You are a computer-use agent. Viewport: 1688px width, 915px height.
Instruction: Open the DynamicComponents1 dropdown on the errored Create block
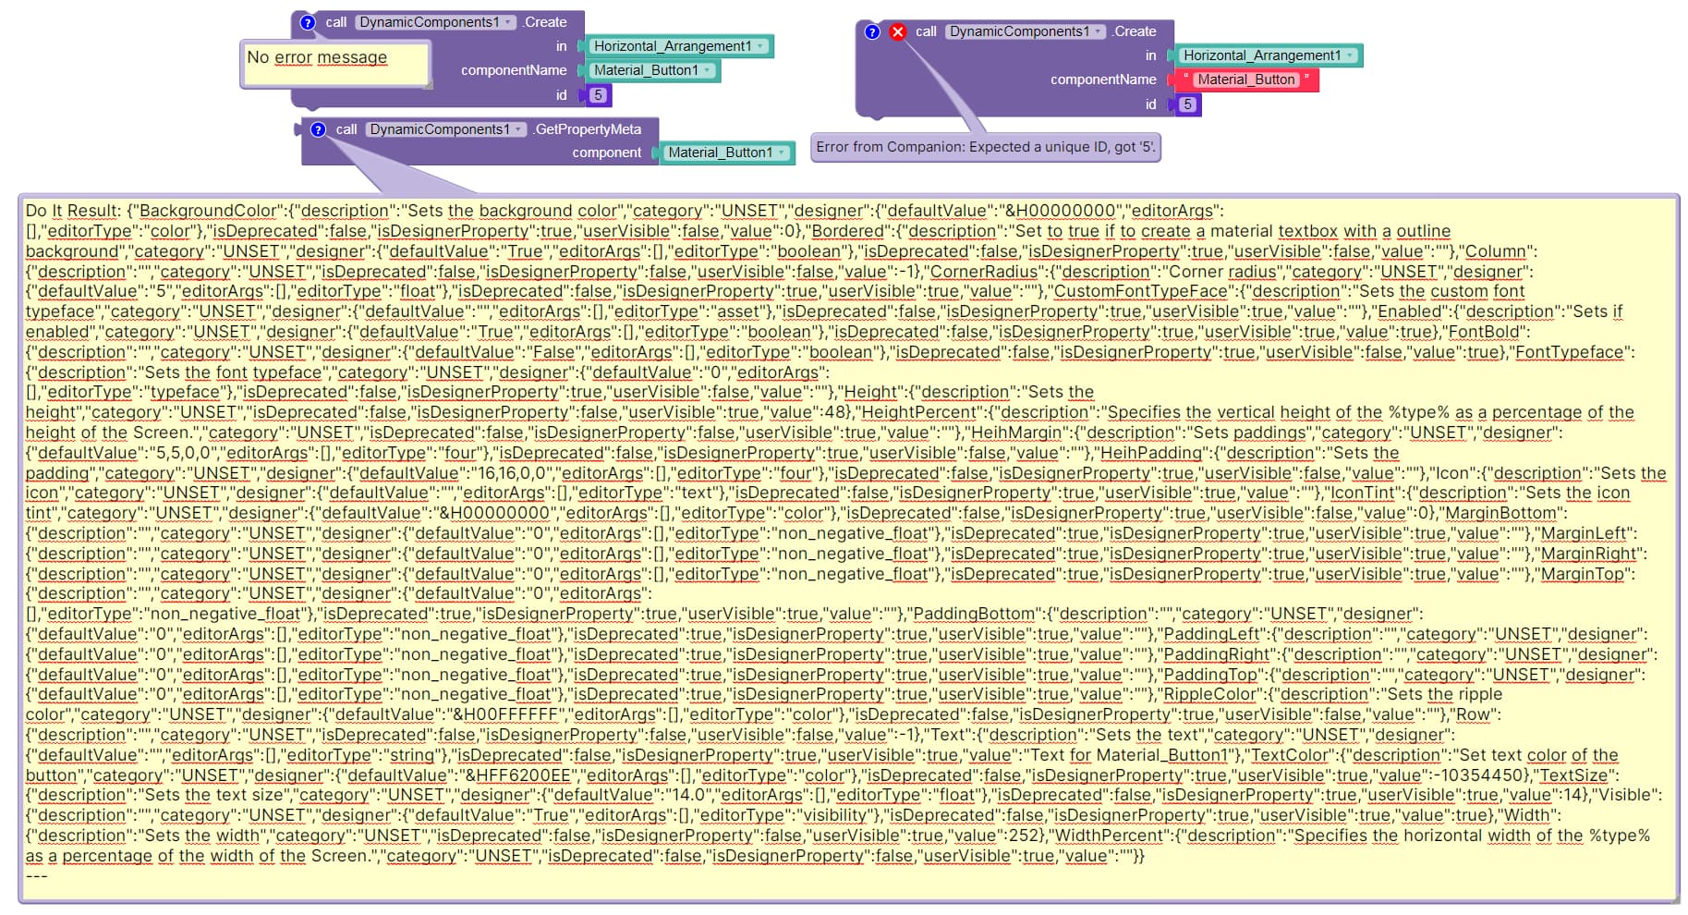(1026, 31)
